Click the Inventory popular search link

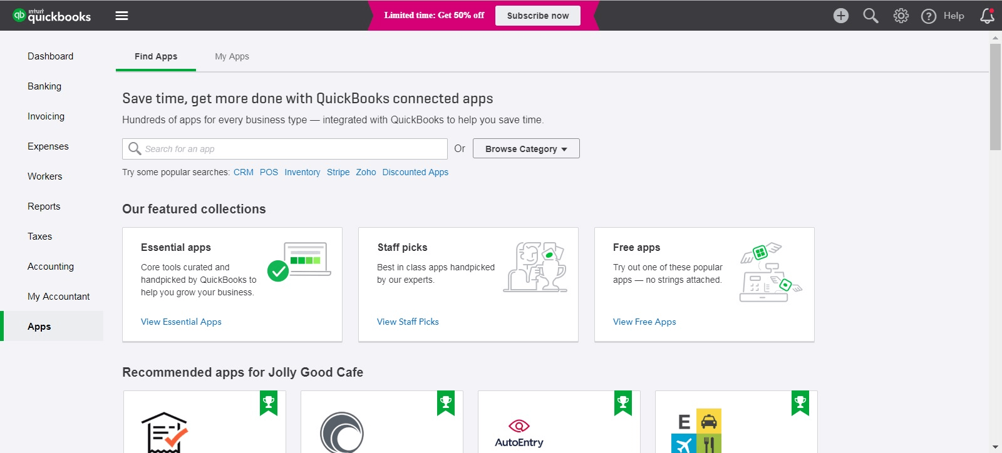pos(302,172)
